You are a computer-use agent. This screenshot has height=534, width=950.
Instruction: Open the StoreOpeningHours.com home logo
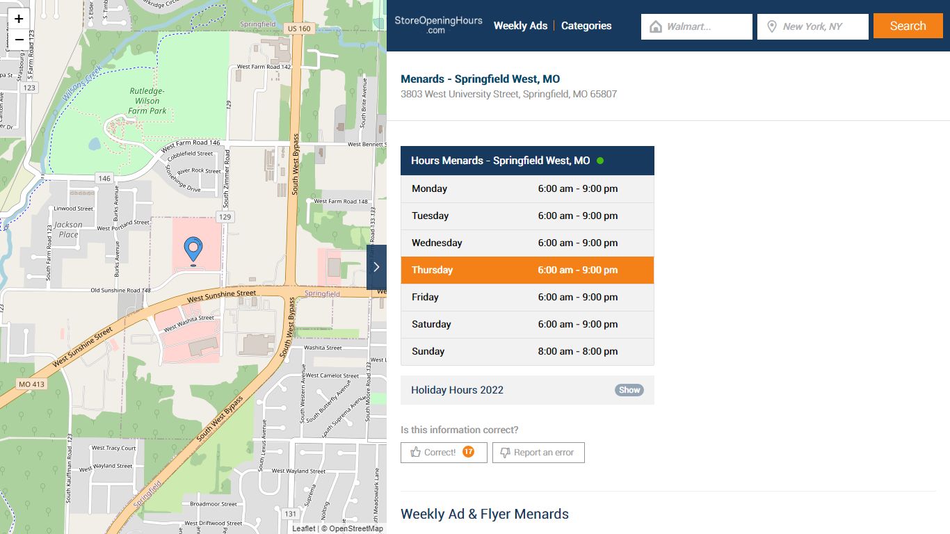coord(438,25)
